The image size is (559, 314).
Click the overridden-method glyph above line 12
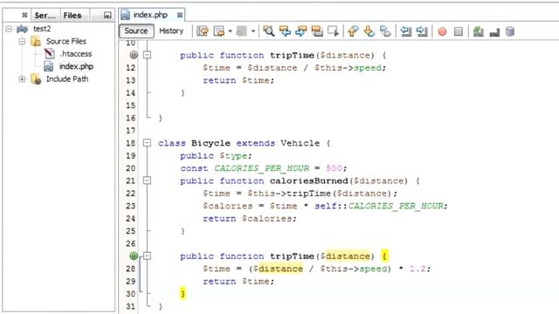click(x=134, y=55)
